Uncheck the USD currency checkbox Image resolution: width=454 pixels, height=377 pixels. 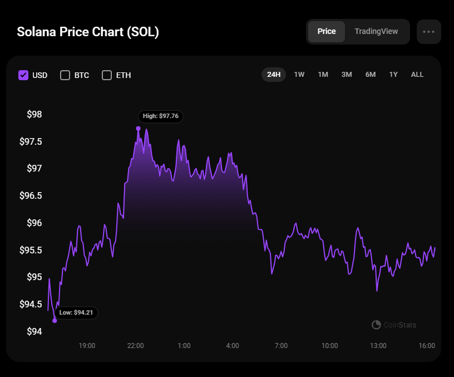click(23, 75)
